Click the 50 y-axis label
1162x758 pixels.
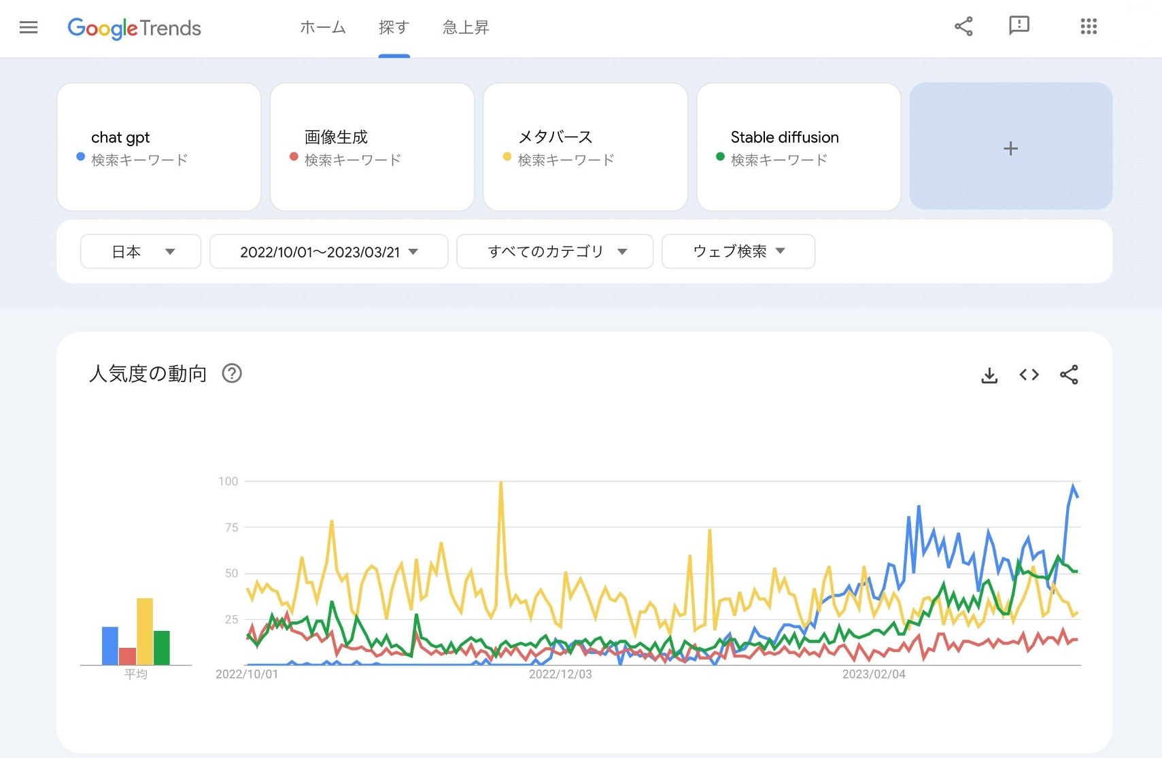[x=232, y=573]
